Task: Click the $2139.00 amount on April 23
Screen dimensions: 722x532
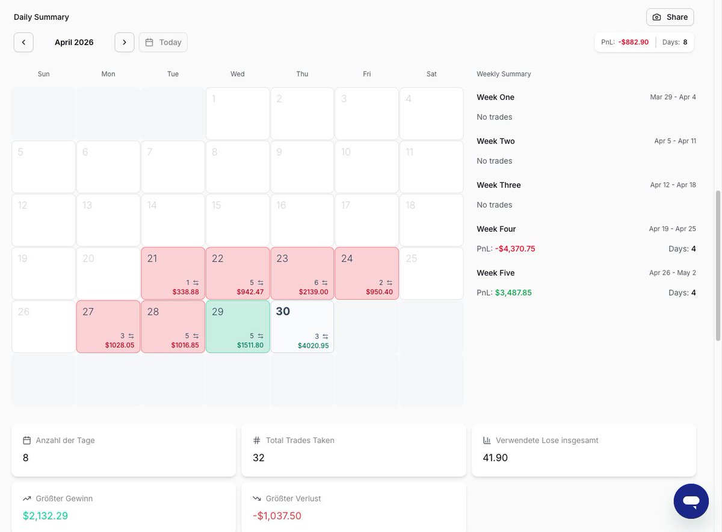Action: point(313,292)
